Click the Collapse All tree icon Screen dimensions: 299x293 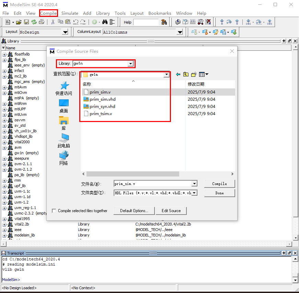[x=112, y=22]
